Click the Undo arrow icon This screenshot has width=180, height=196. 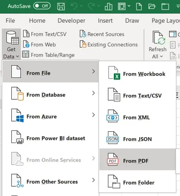[x=75, y=6]
